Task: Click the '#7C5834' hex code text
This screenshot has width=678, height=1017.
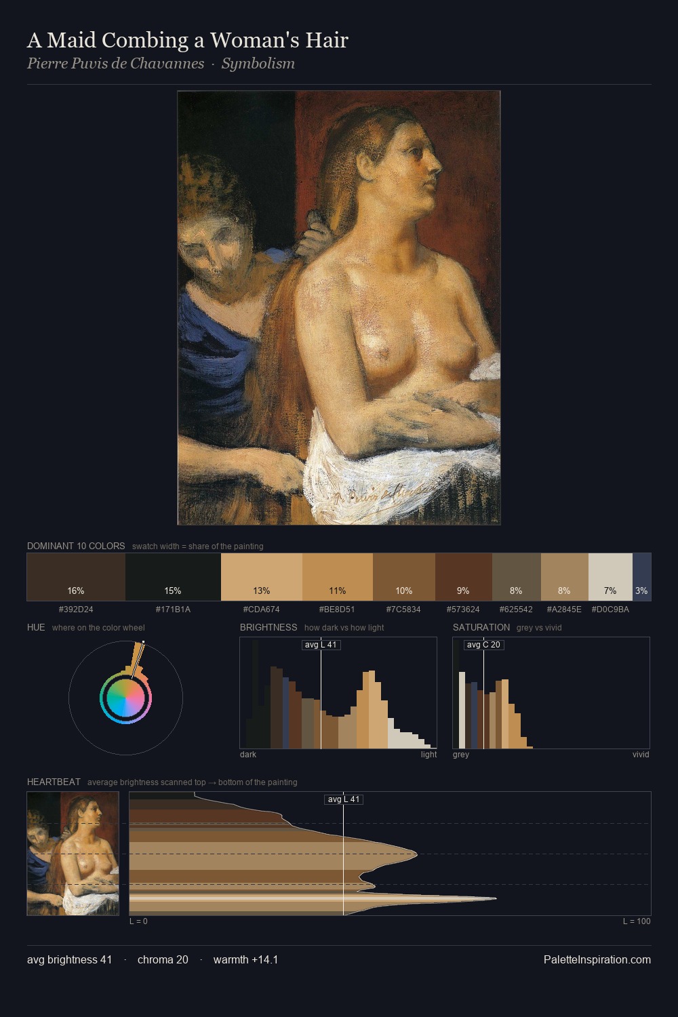Action: point(404,610)
